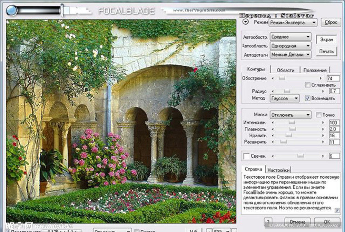
Task: Click the Печать print button
Action: [x=326, y=52]
